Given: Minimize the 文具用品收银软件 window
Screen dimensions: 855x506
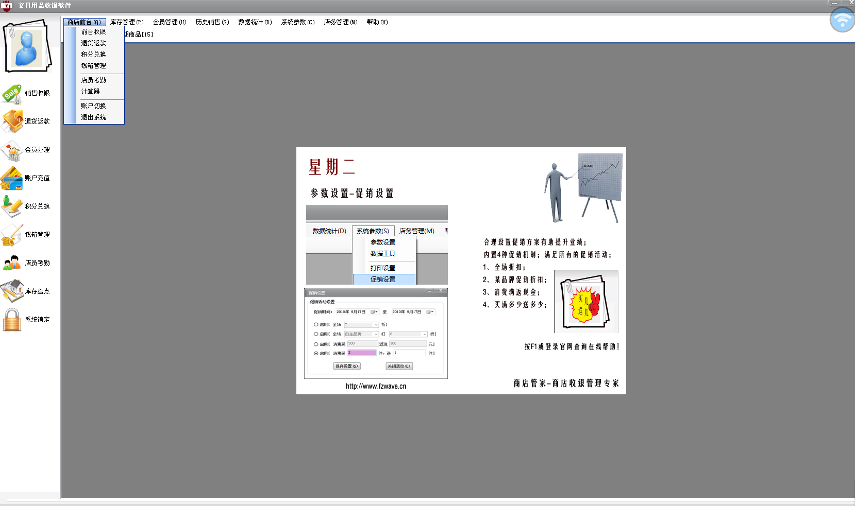Looking at the screenshot, I should coord(834,3).
